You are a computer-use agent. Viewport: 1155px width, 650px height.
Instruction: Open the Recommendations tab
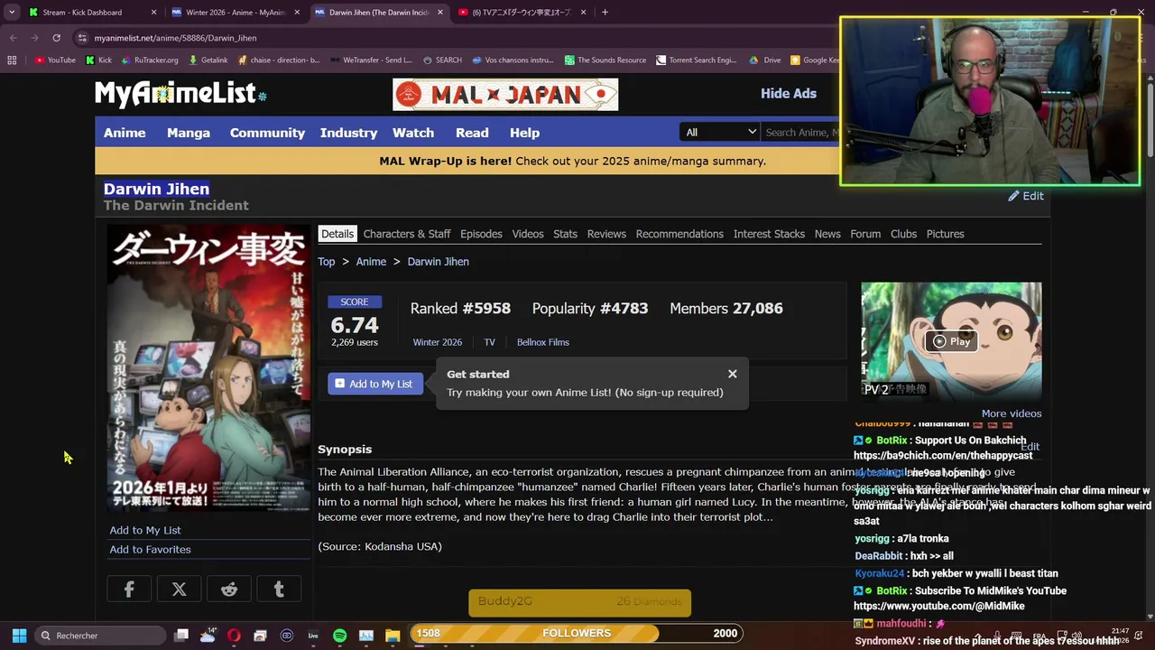(x=679, y=234)
